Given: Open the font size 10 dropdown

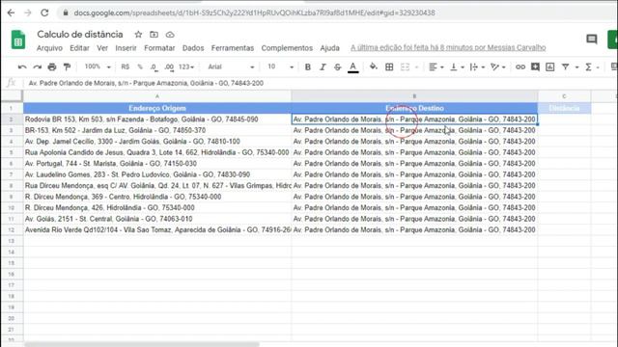Looking at the screenshot, I should pyautogui.click(x=281, y=67).
